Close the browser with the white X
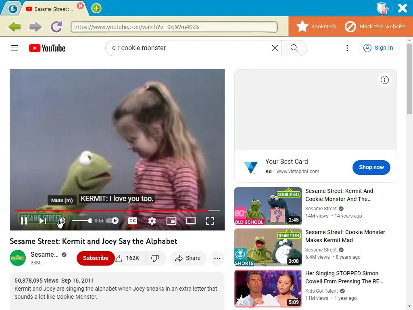The image size is (413, 310). [402, 8]
